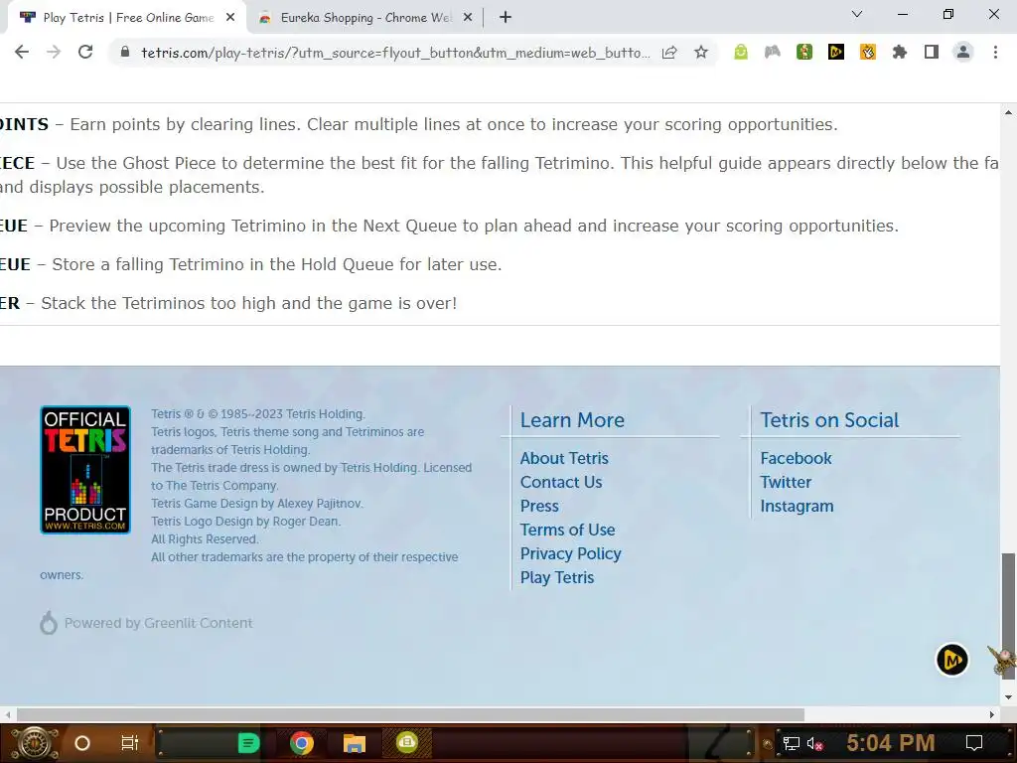This screenshot has width=1017, height=763.
Task: Click the muted volume tray icon
Action: pyautogui.click(x=814, y=743)
